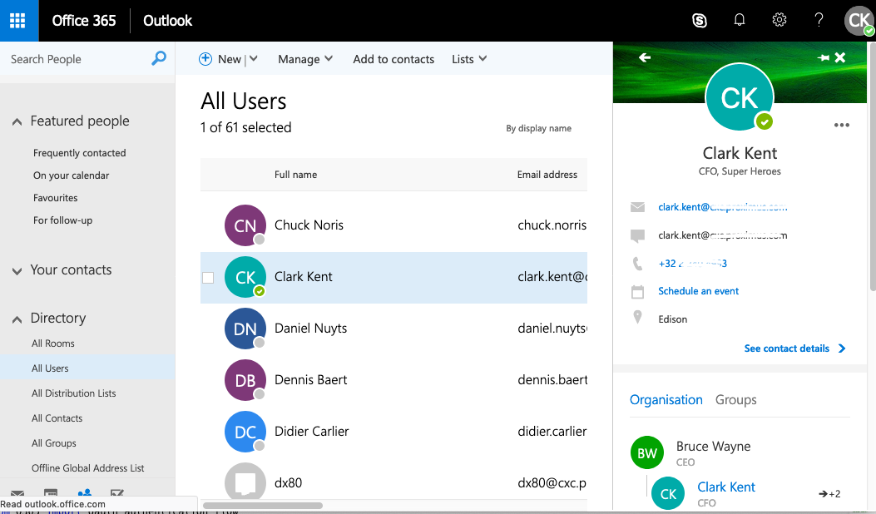This screenshot has height=514, width=876.
Task: Click the +32 phone number link
Action: point(692,264)
